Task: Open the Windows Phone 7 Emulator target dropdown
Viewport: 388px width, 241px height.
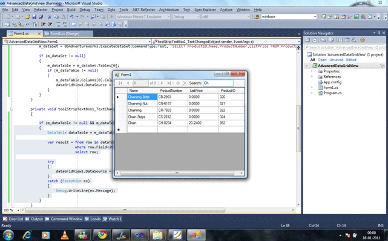Action: [x=168, y=17]
